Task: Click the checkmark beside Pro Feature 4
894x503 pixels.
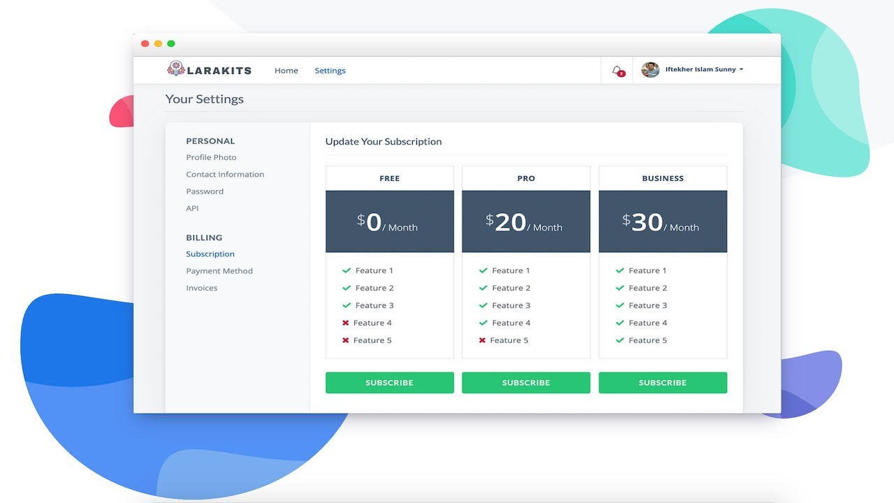Action: (x=483, y=323)
